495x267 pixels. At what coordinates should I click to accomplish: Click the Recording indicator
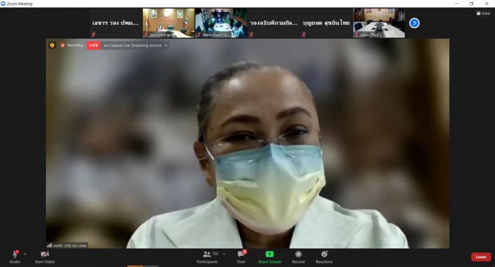[72, 45]
